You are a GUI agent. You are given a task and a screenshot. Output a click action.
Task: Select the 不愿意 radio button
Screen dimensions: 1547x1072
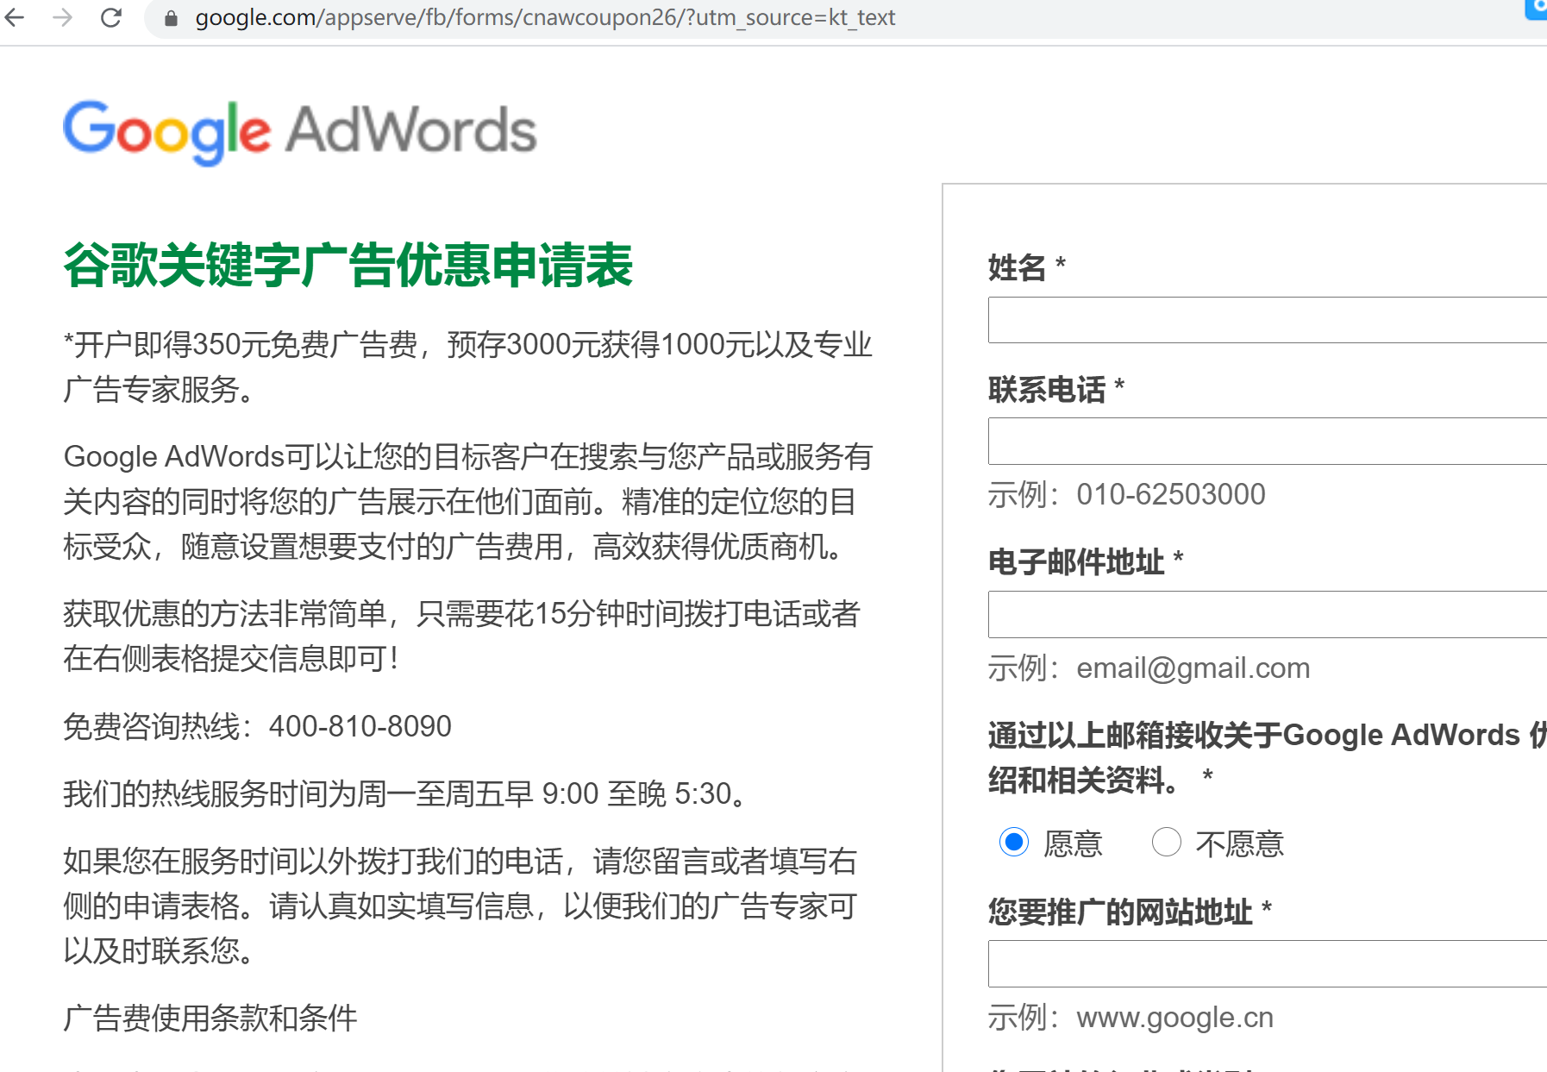coord(1167,842)
